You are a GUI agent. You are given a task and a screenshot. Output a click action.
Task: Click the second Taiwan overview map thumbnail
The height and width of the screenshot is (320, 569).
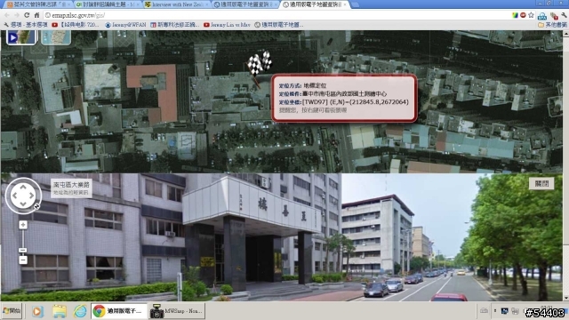click(x=56, y=37)
